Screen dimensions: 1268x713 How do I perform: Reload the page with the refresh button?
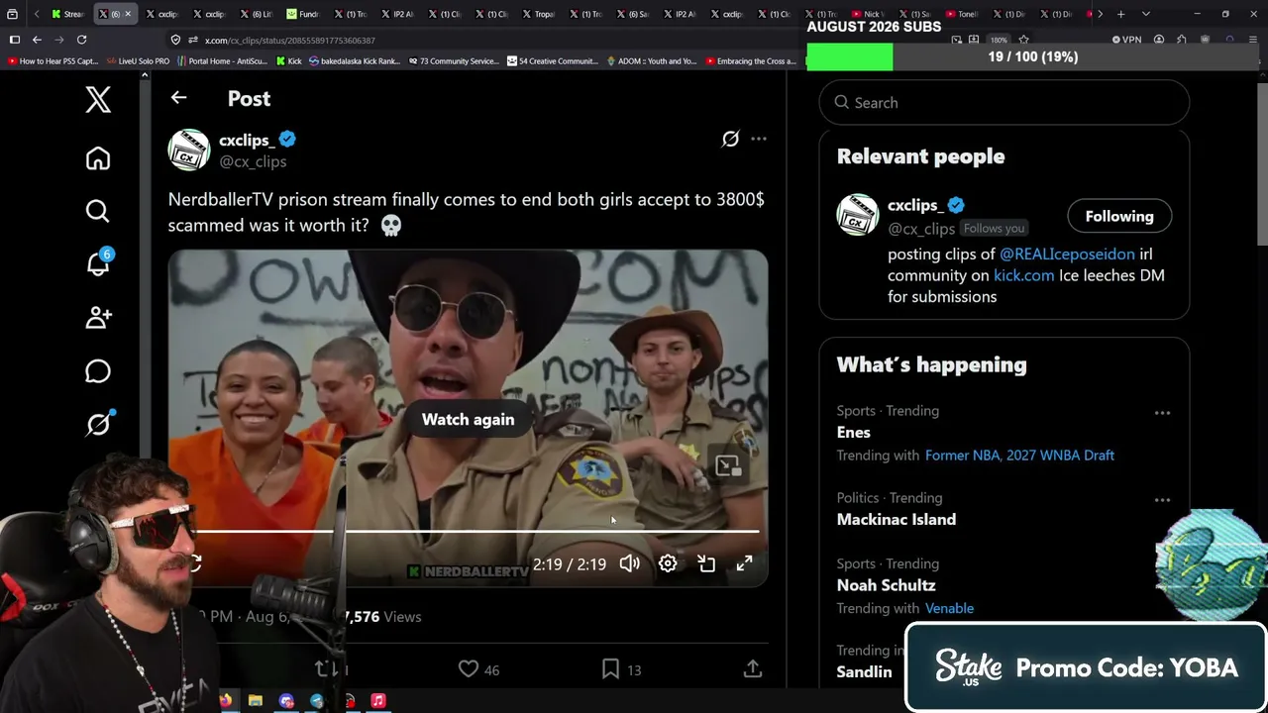(81, 40)
